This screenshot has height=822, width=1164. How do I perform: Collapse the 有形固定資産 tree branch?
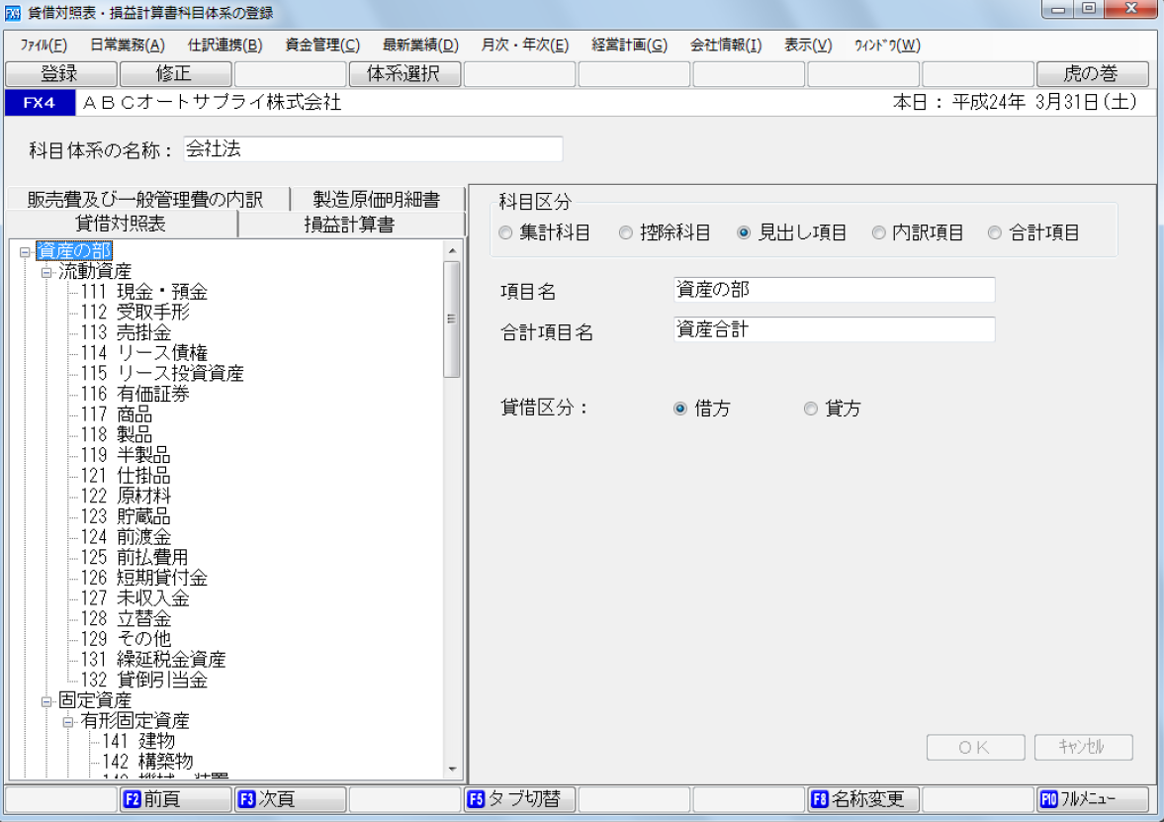tap(68, 721)
